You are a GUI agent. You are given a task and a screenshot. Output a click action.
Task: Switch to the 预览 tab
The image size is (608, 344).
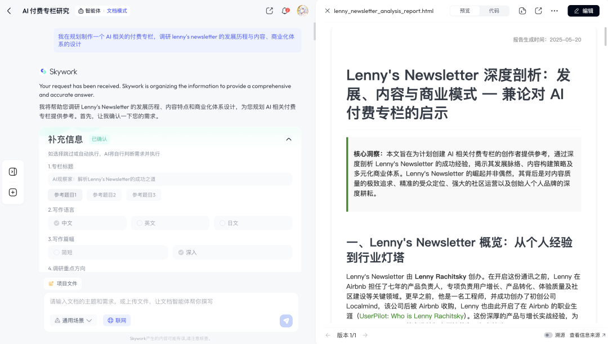pyautogui.click(x=465, y=11)
